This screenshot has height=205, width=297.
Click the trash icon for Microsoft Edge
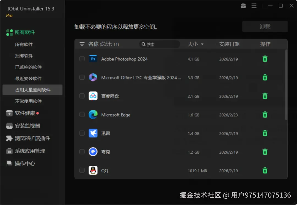(x=265, y=115)
